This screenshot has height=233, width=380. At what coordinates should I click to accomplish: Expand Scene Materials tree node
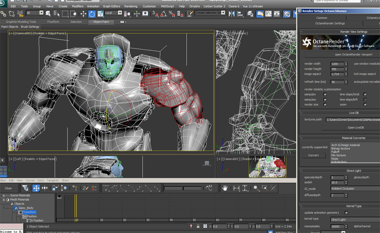coord(4,195)
